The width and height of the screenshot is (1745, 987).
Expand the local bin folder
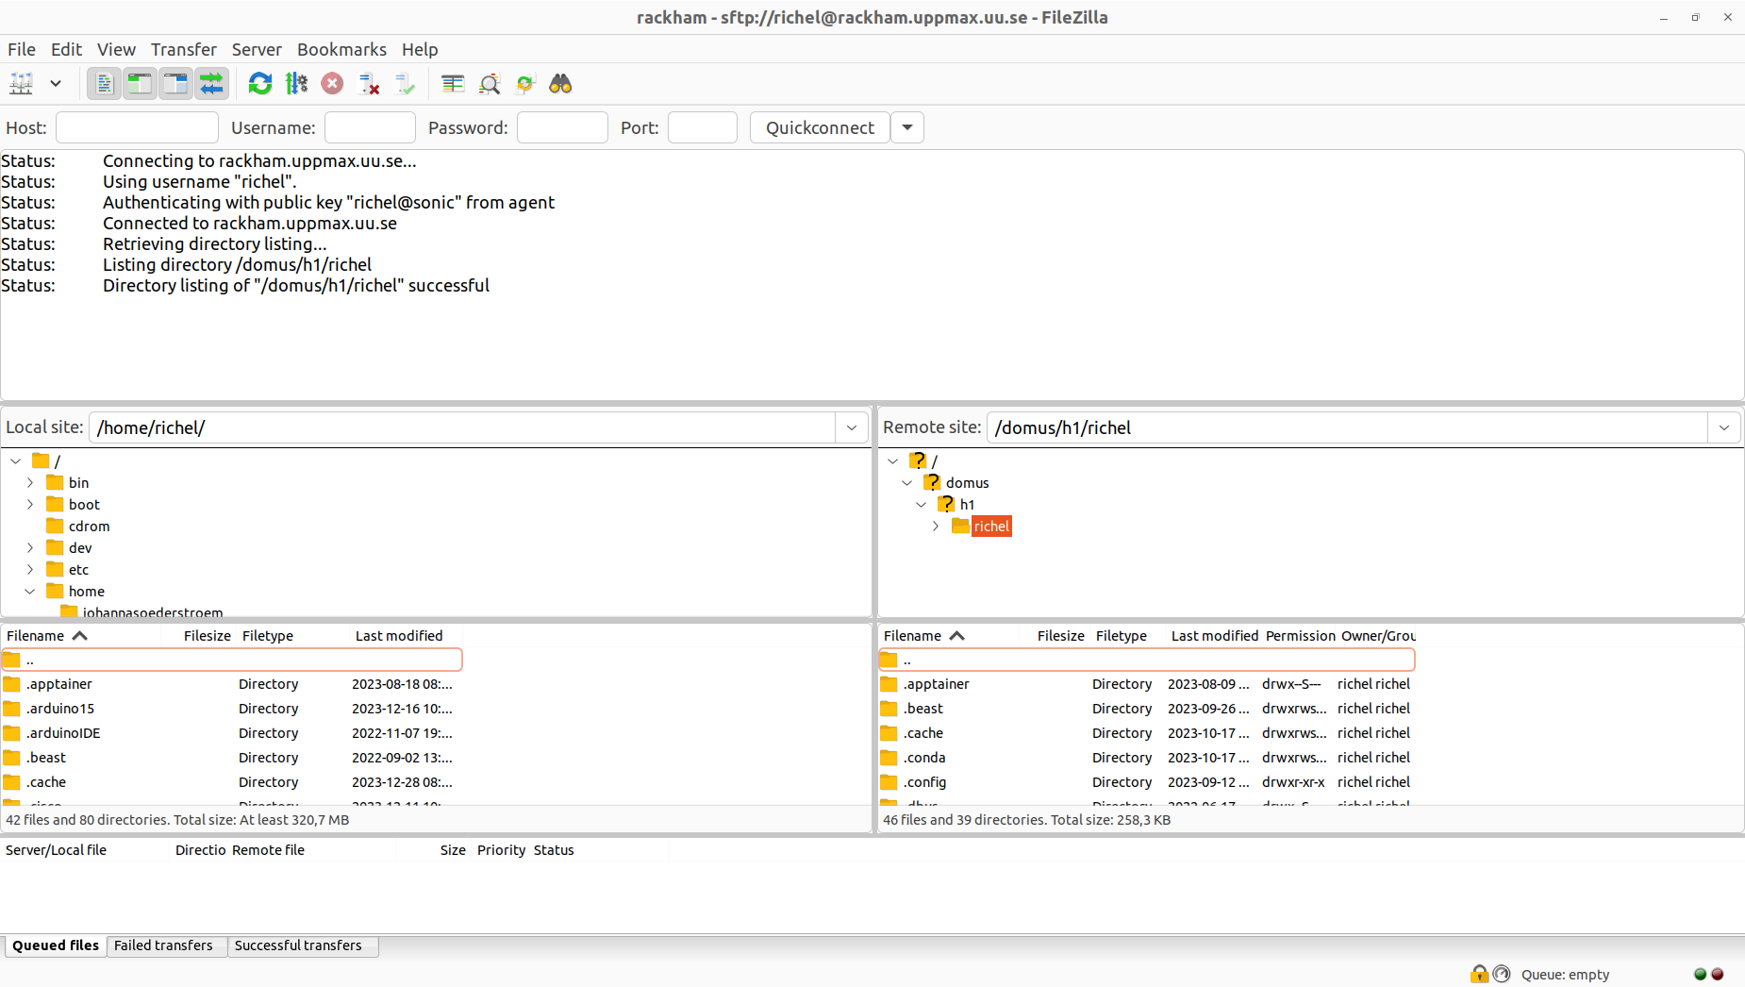(30, 483)
